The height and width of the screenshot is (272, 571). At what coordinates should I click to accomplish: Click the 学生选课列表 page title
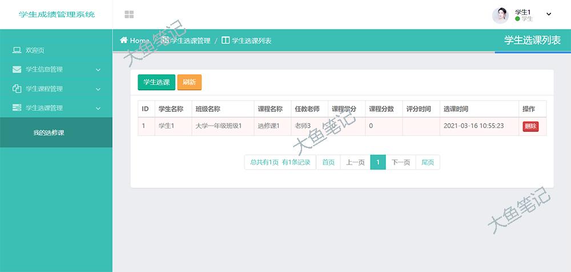click(532, 40)
